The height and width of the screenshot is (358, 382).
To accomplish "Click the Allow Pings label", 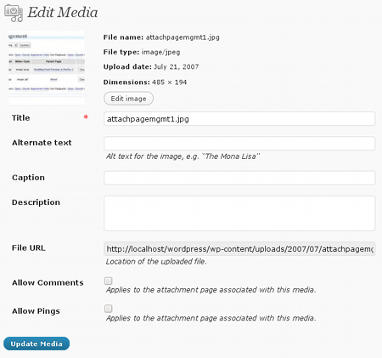I will click(36, 311).
